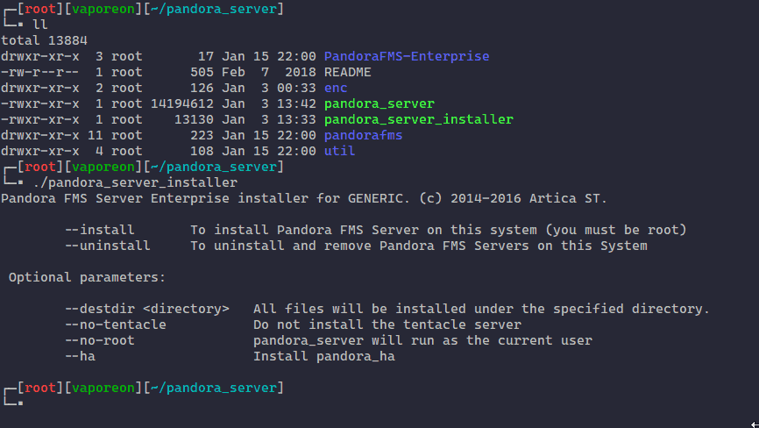Click permissions '-rw-r--r--' of README
Viewport: 759px width, 428px height.
click(39, 72)
